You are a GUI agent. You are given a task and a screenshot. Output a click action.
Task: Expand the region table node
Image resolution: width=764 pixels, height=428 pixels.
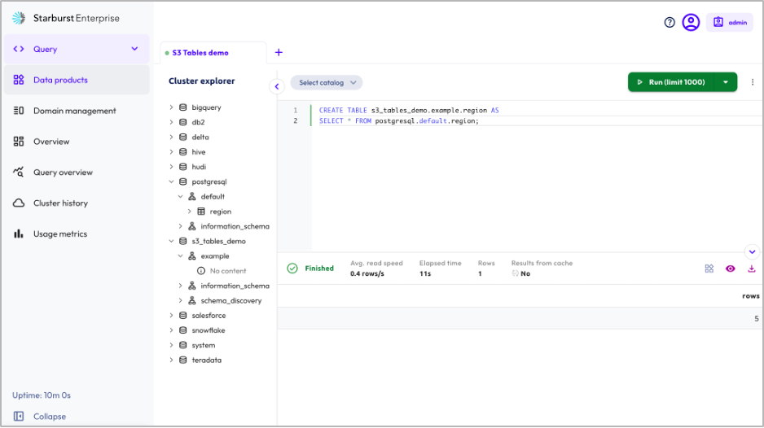[190, 212]
